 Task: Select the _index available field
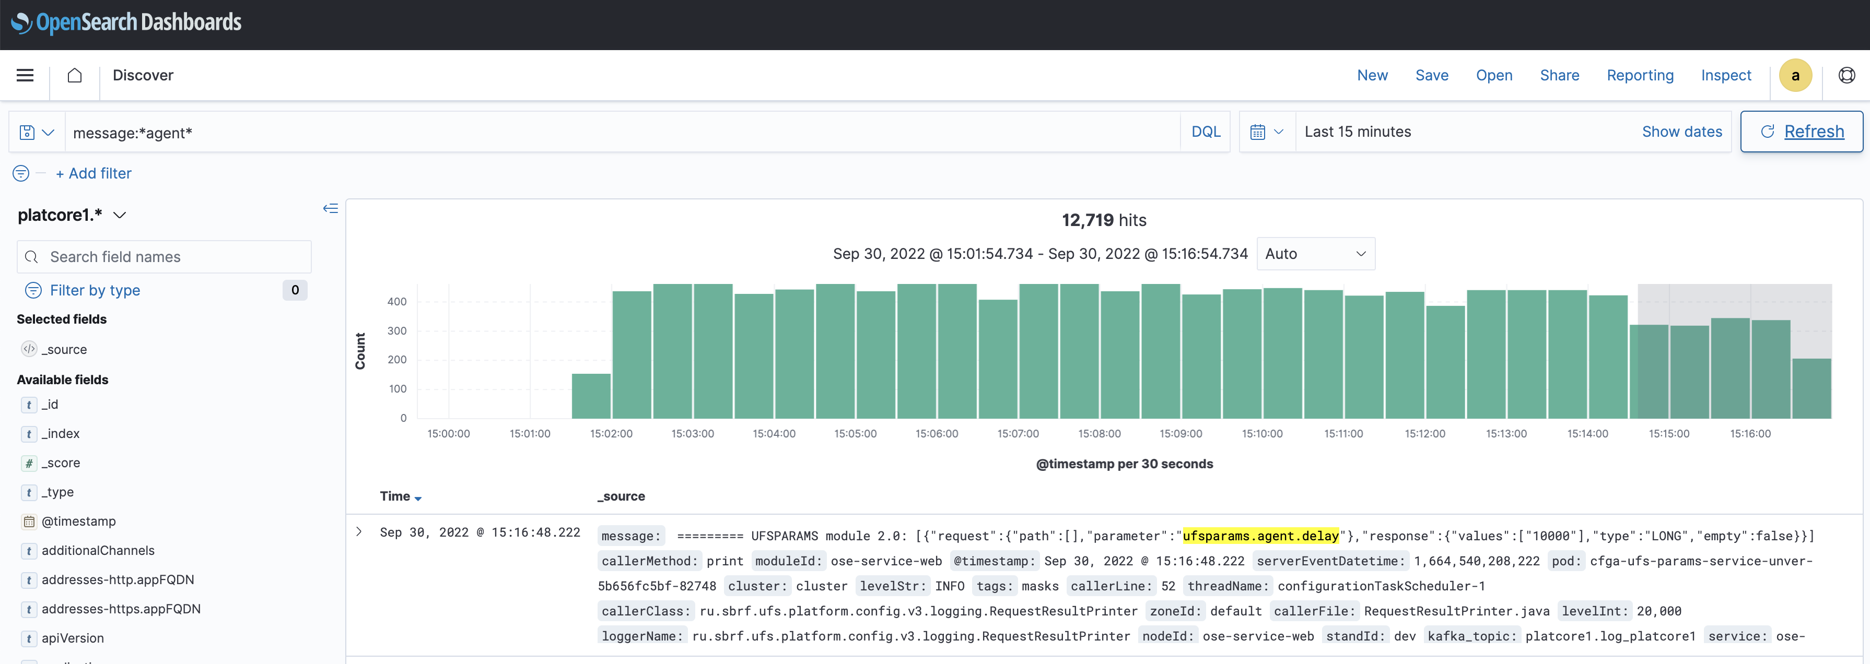coord(61,434)
